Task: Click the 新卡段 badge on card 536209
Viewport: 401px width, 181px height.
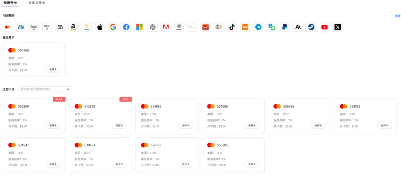Action: [60, 99]
